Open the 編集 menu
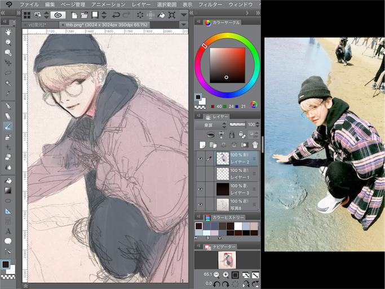Viewport: 385px width, 289px height. 50,5
